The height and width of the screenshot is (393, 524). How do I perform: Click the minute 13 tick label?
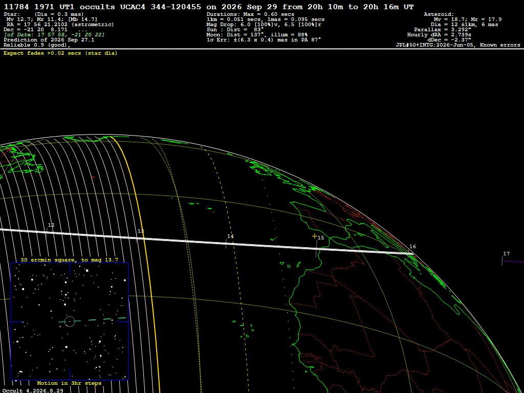[x=141, y=231]
